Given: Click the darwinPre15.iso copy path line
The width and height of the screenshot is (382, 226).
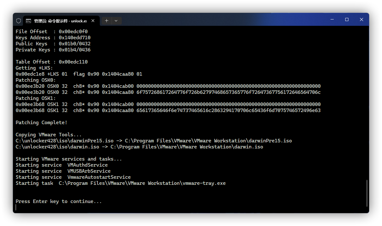Looking at the screenshot, I should click(x=154, y=141).
